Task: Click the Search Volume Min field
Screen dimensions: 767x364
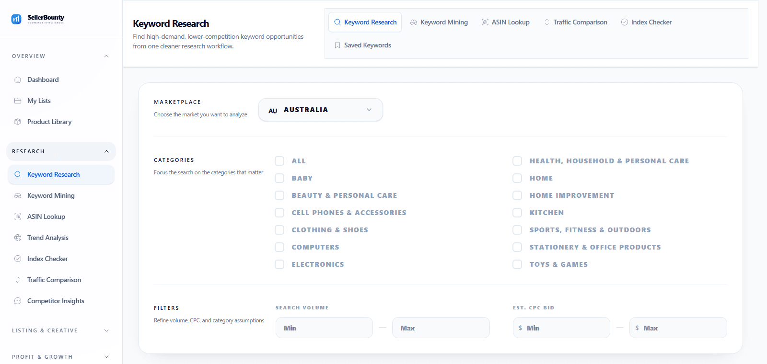Action: (324, 328)
